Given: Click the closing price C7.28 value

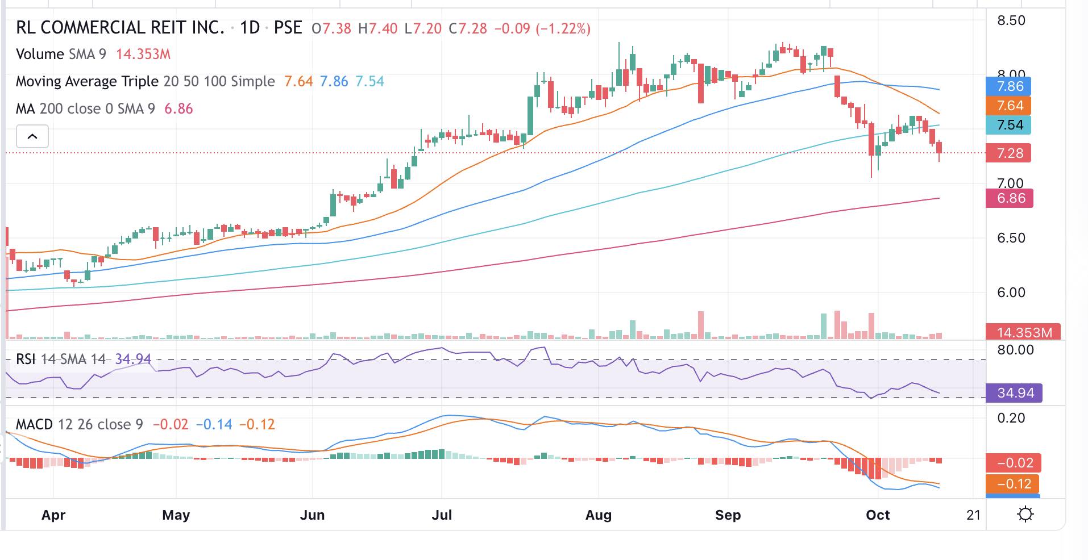Looking at the screenshot, I should [x=468, y=28].
